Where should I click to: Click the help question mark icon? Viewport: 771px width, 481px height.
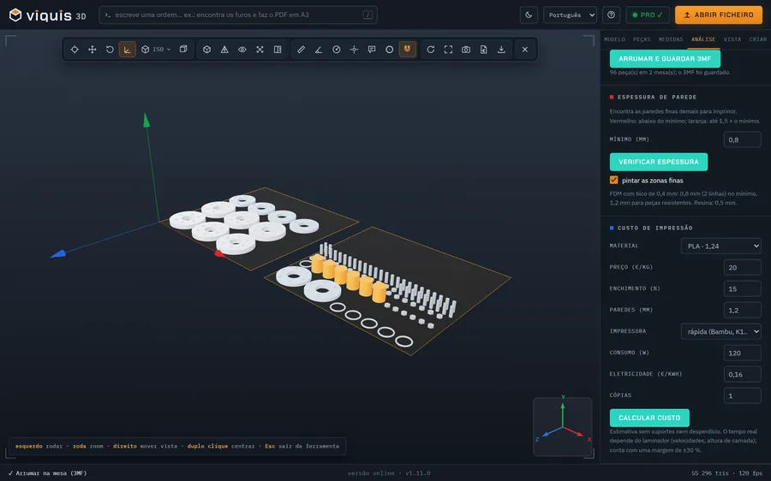tap(611, 15)
